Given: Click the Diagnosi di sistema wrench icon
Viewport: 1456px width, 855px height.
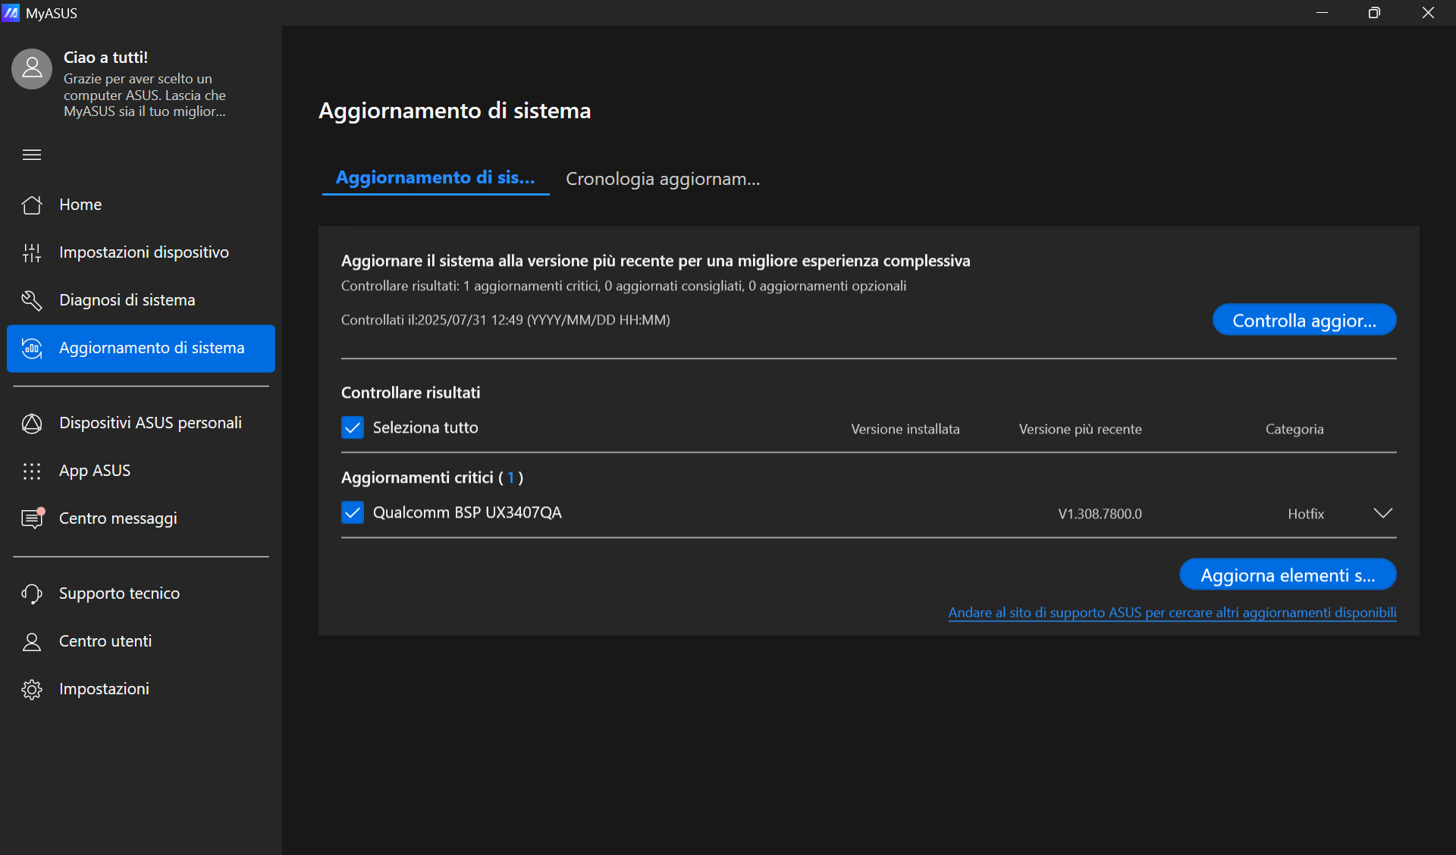Looking at the screenshot, I should [32, 300].
